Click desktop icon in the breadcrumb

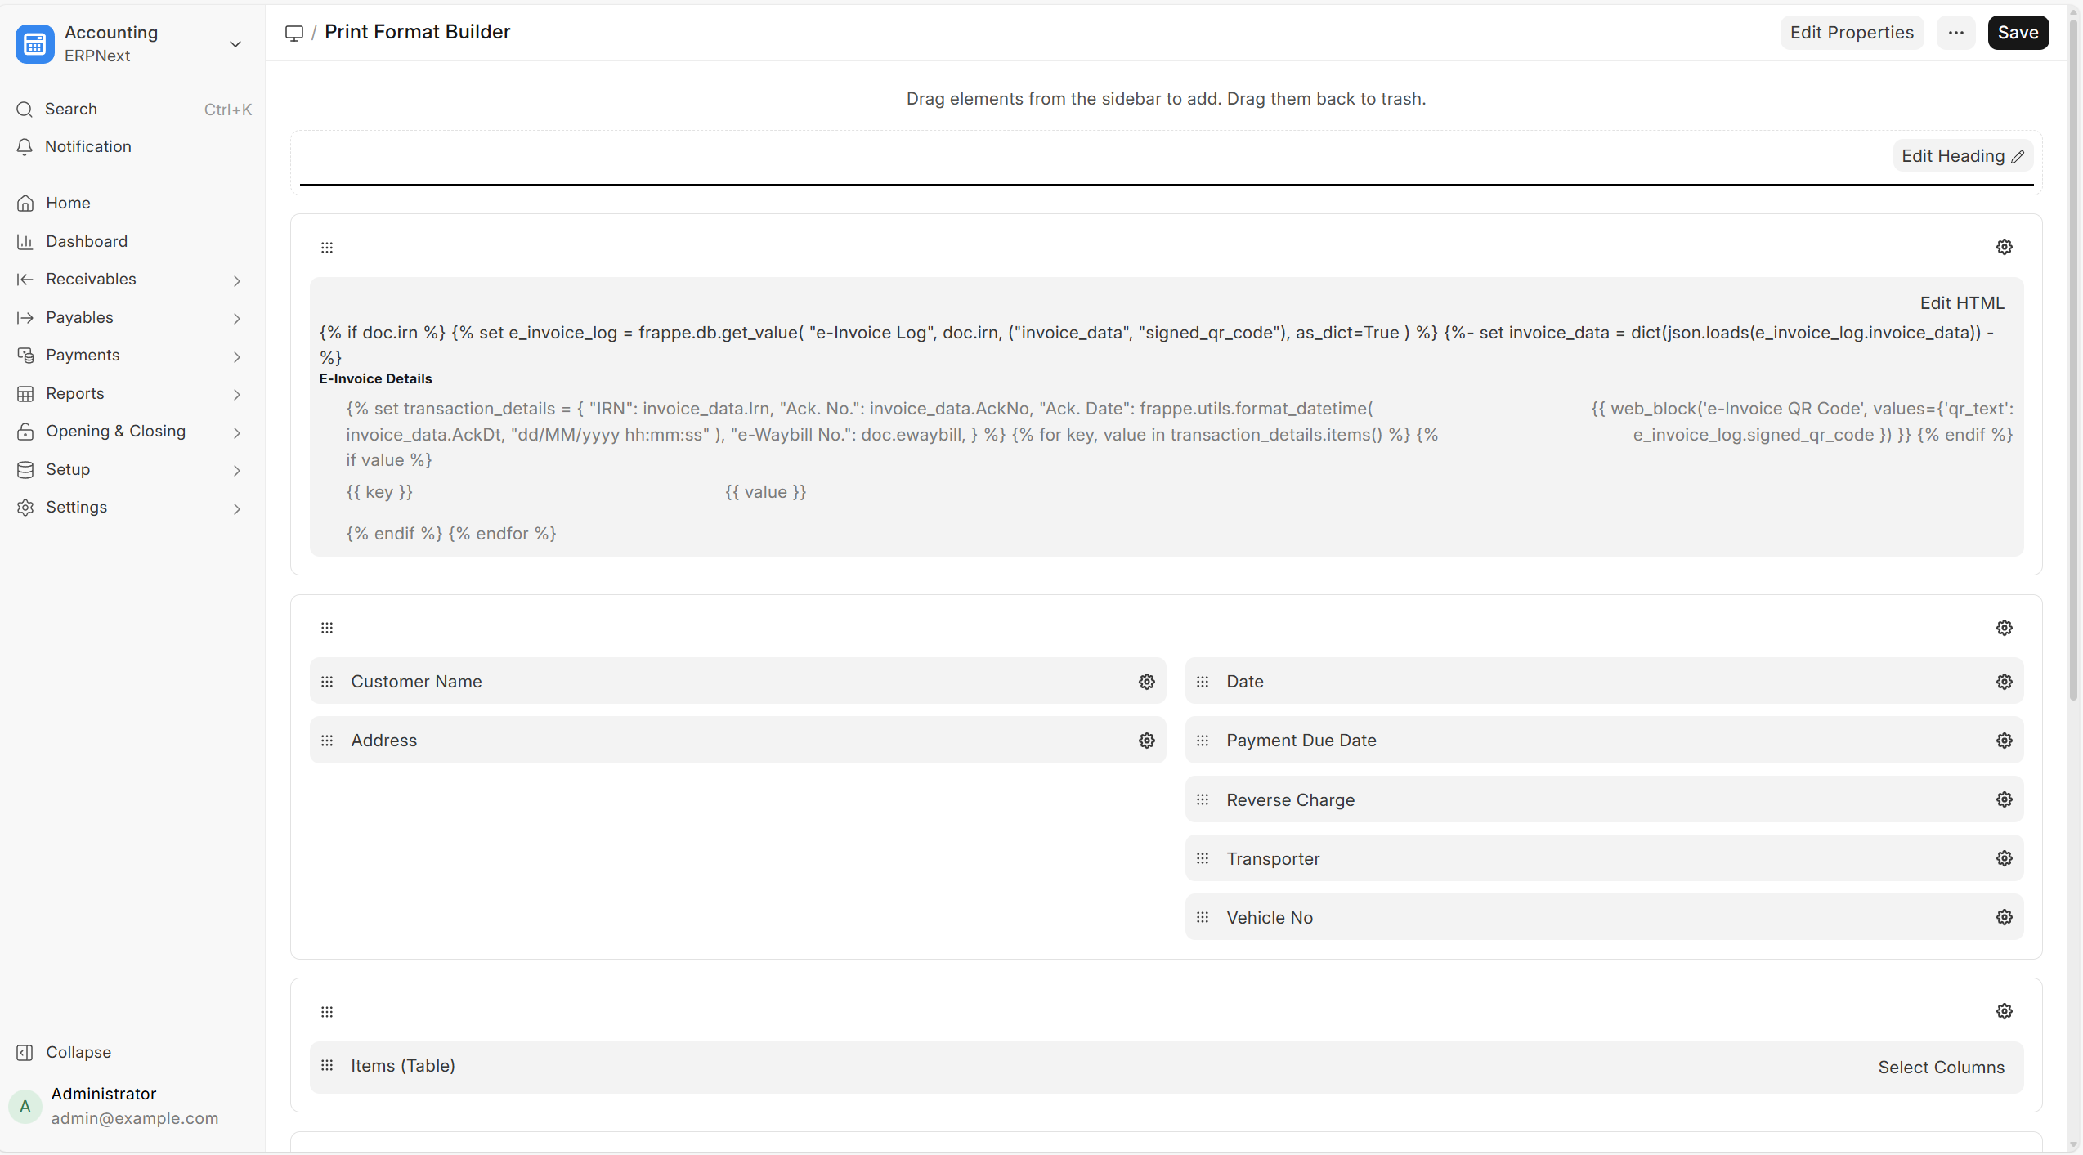(293, 33)
